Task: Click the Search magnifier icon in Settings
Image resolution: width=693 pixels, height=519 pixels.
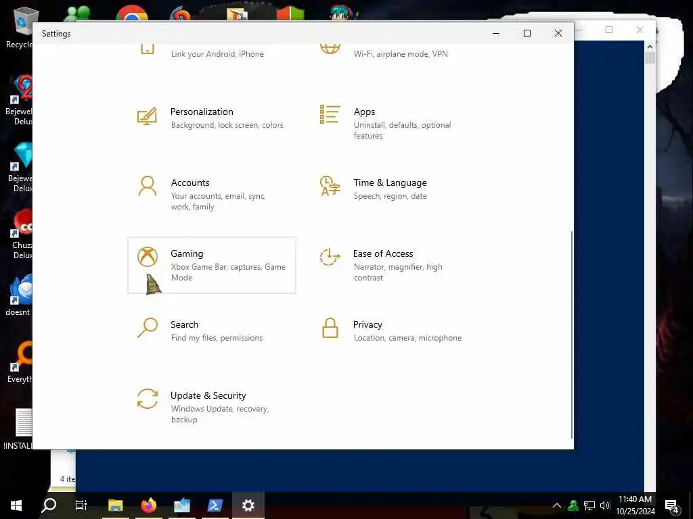Action: pyautogui.click(x=147, y=328)
